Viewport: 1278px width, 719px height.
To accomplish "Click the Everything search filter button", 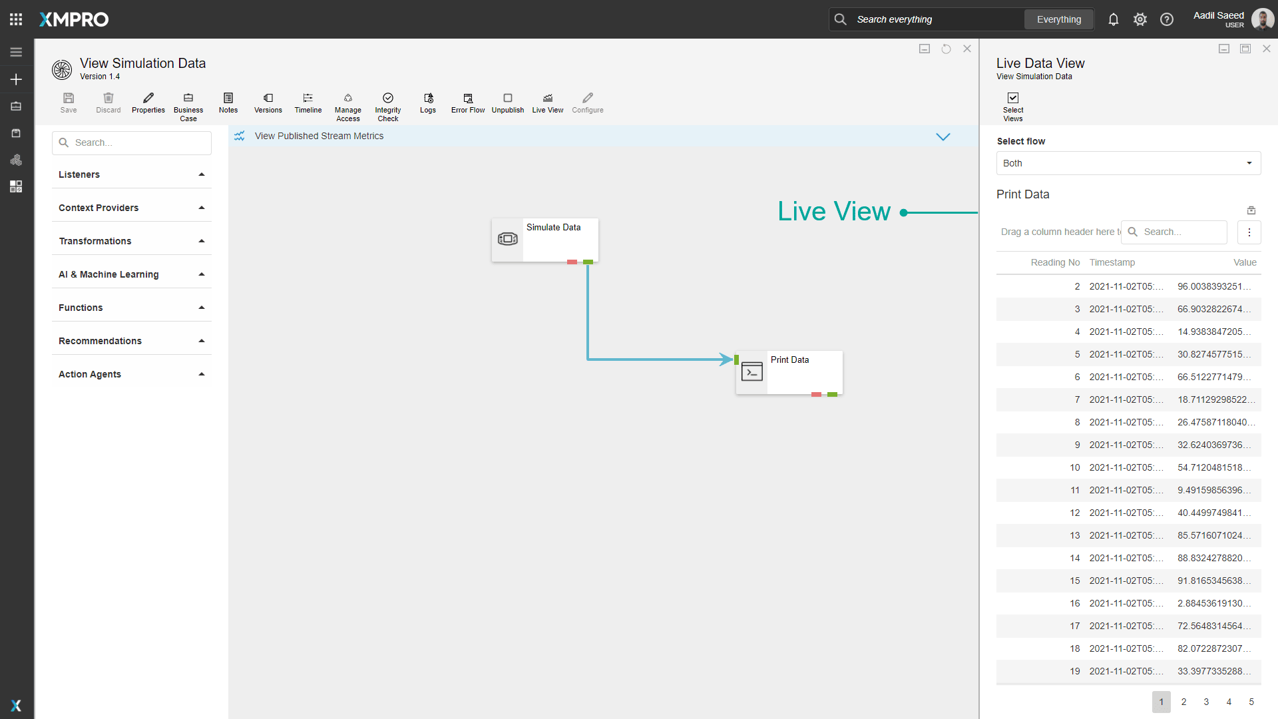I will [x=1059, y=19].
